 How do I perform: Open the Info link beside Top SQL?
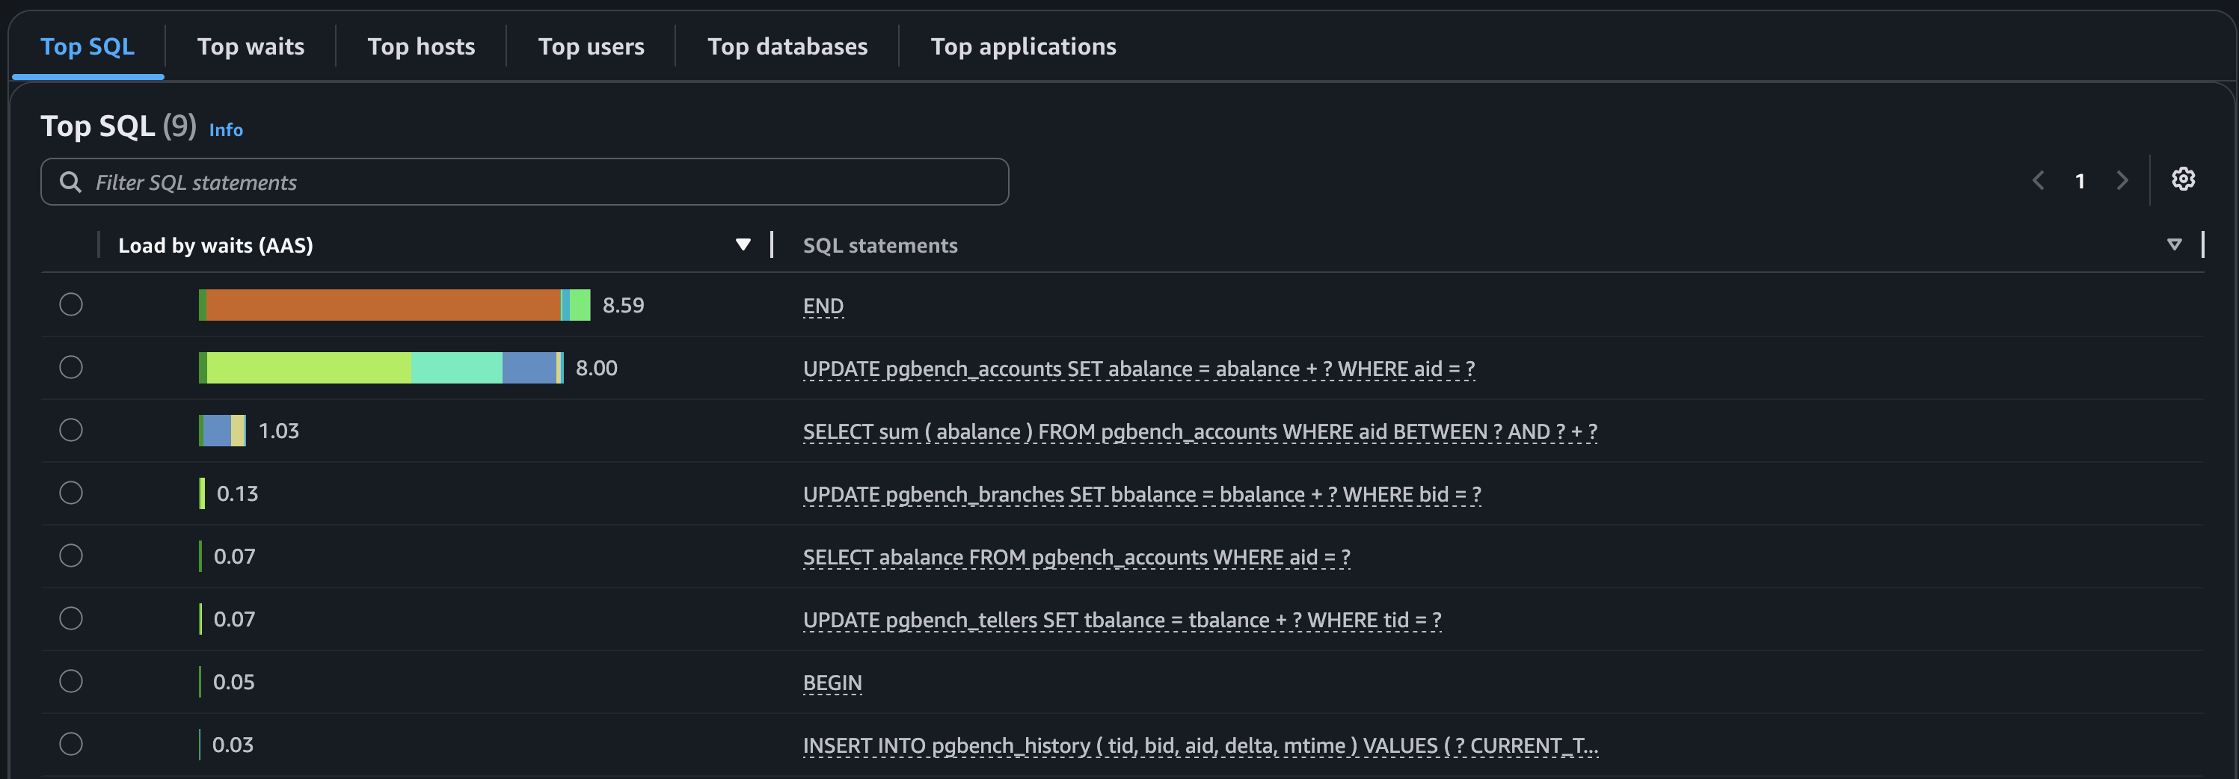pos(226,129)
